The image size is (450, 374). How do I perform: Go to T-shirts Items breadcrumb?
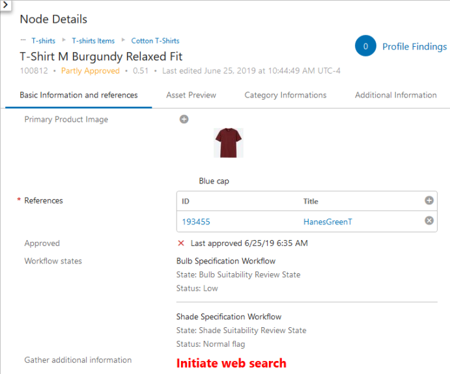[93, 41]
